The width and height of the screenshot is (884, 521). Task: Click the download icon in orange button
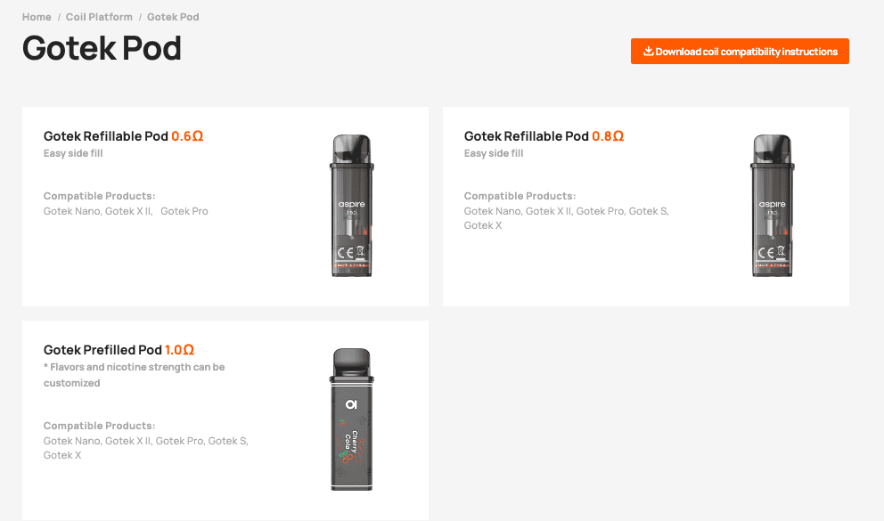coord(649,52)
